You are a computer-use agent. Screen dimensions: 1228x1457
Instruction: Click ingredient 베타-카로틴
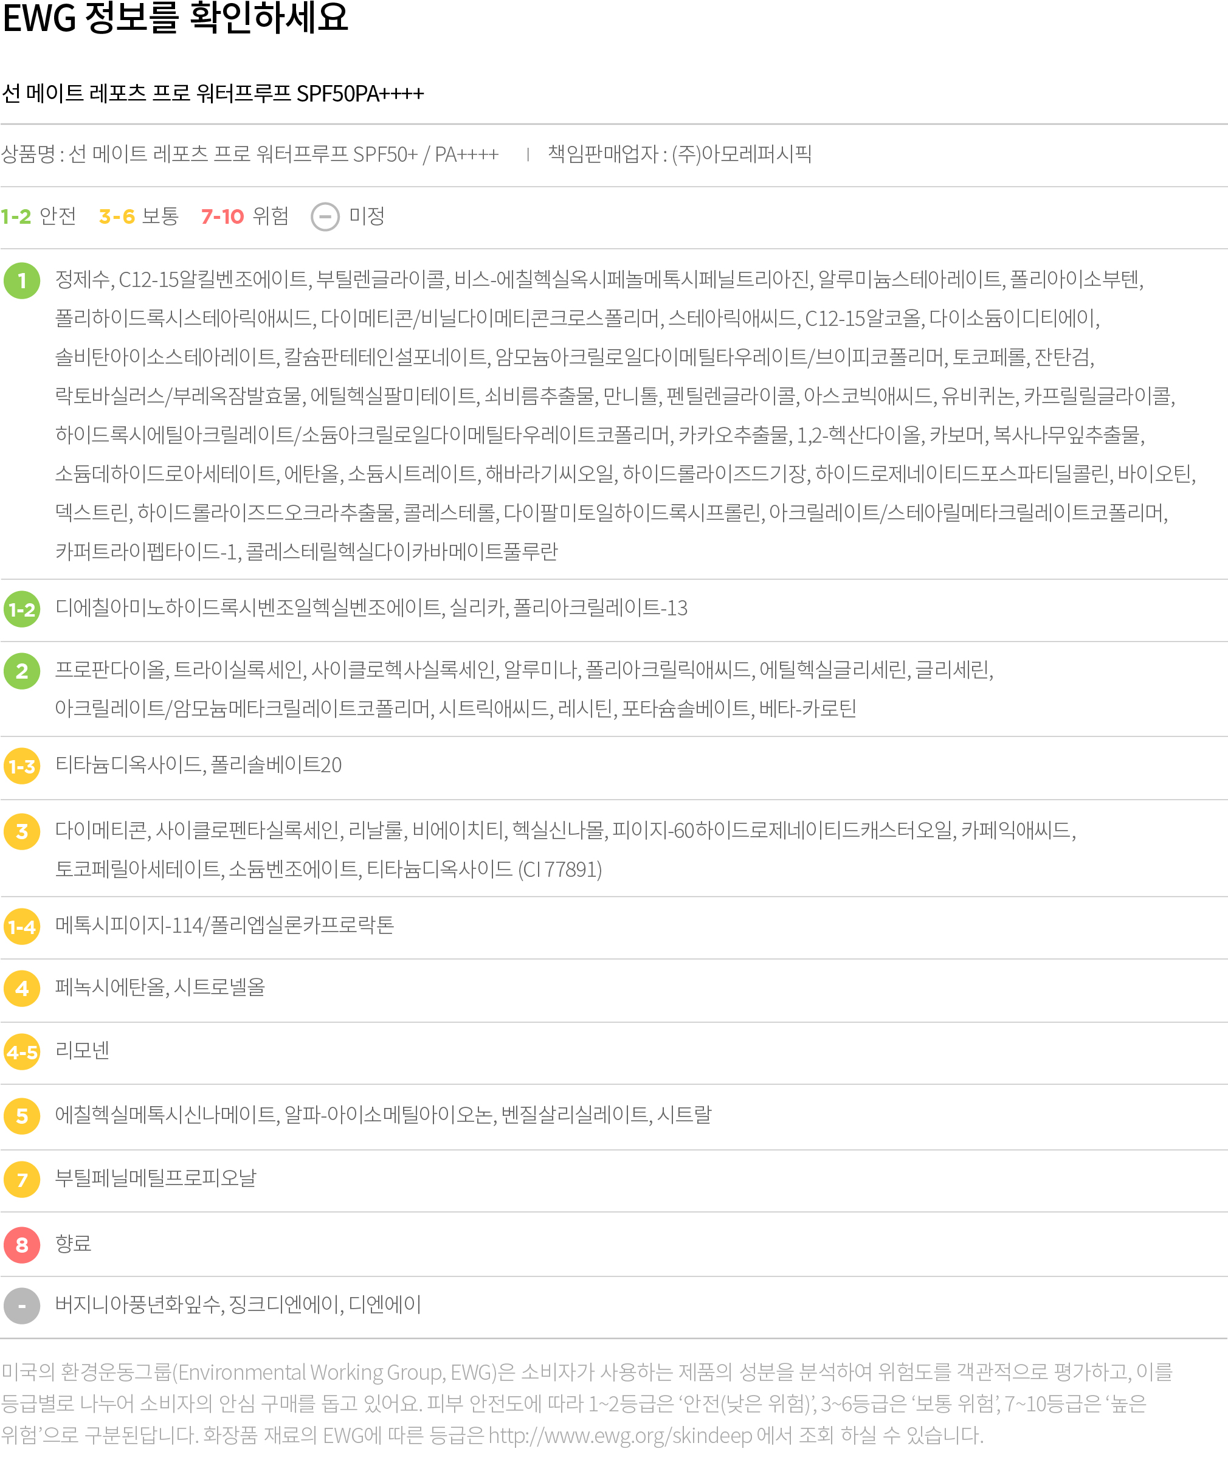[807, 710]
